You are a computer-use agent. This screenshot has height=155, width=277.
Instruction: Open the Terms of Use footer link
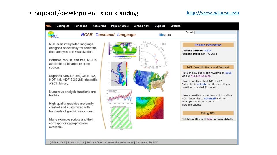pos(95,142)
